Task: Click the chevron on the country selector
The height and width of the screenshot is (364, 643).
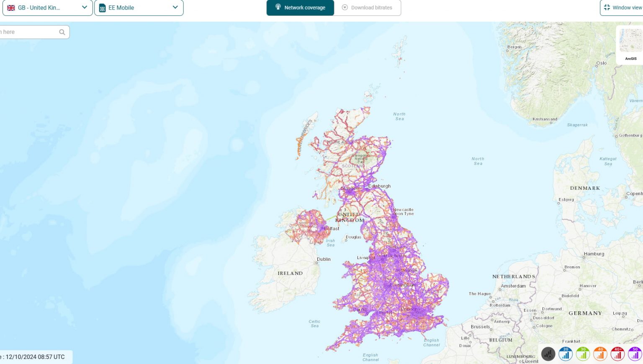Action: [x=84, y=8]
